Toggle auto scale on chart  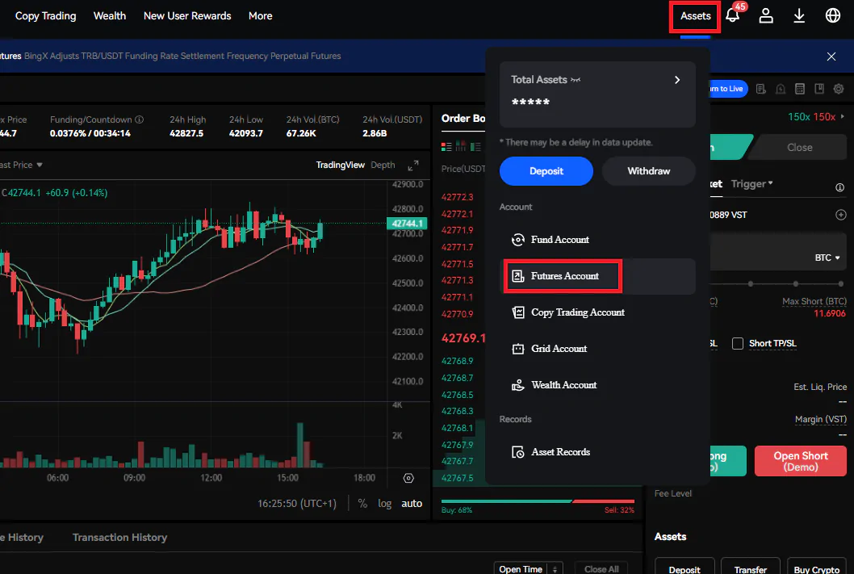pos(412,503)
